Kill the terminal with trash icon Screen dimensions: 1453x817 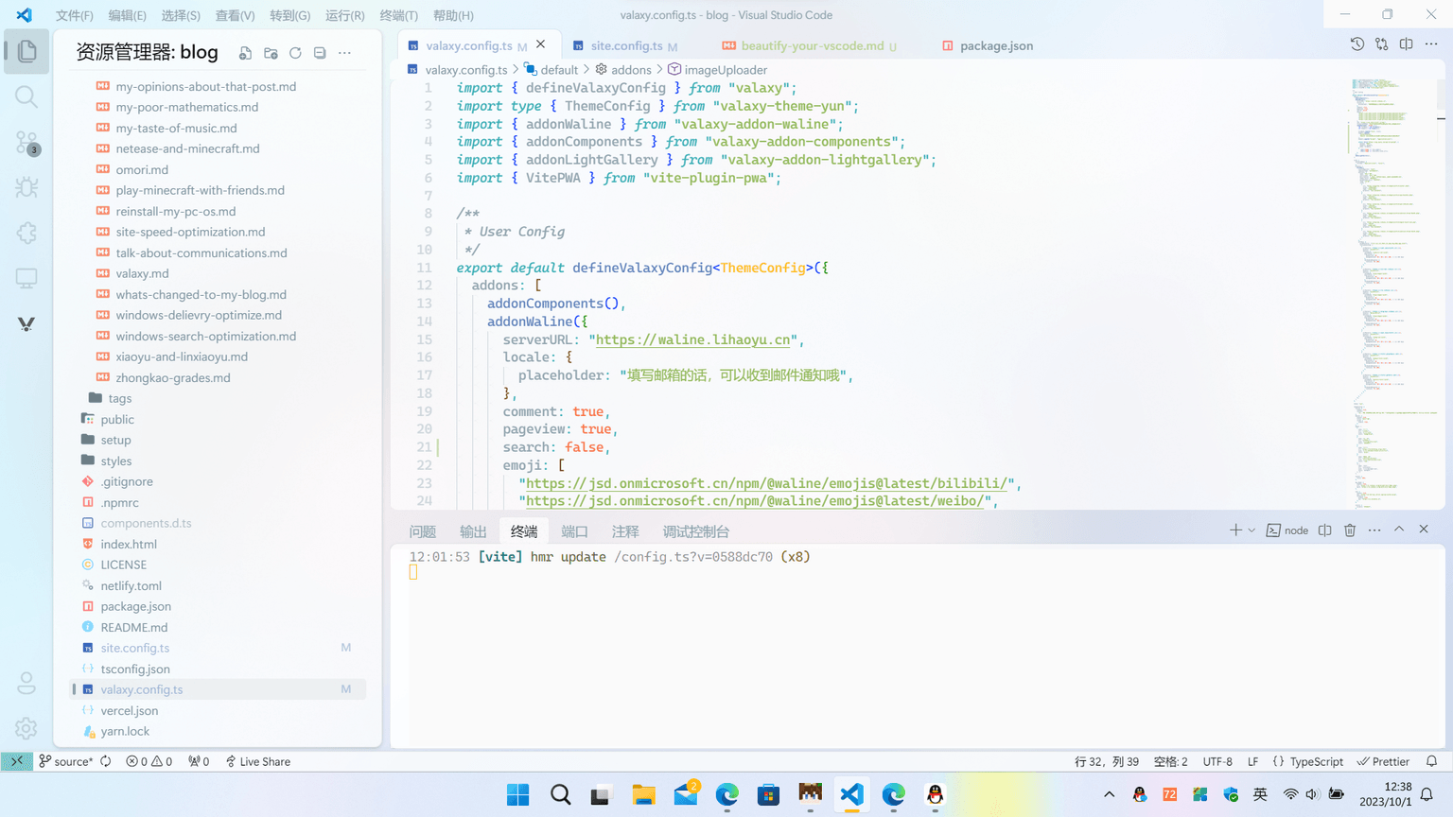click(x=1350, y=530)
